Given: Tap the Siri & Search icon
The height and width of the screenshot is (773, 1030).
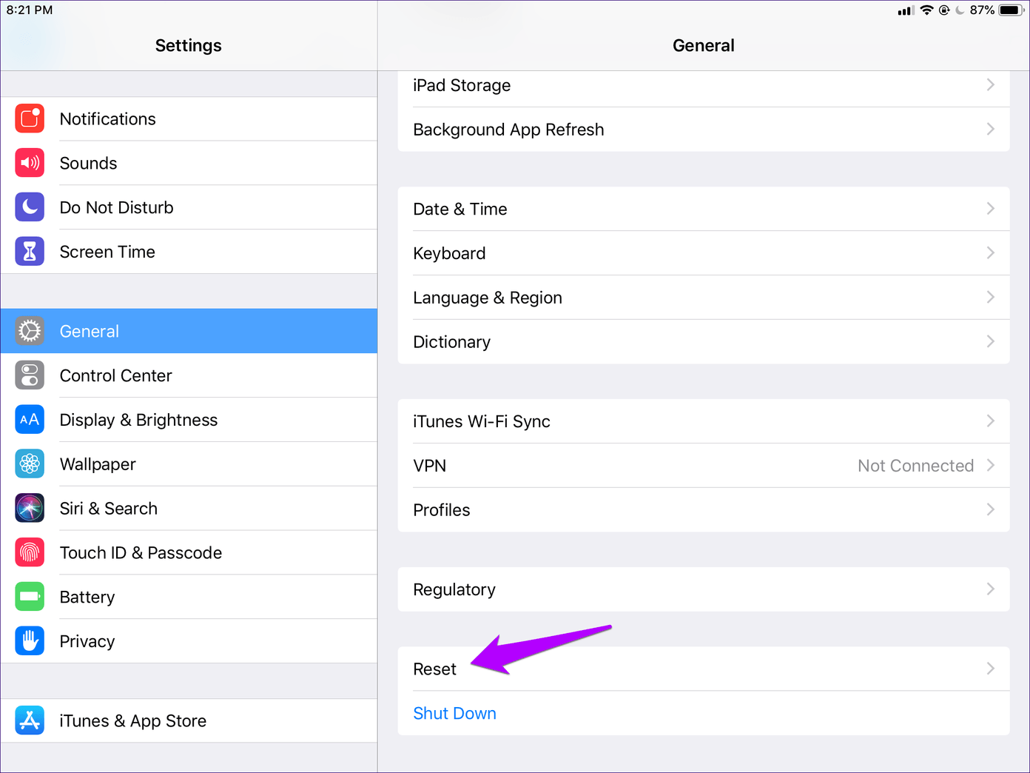Looking at the screenshot, I should coord(30,509).
